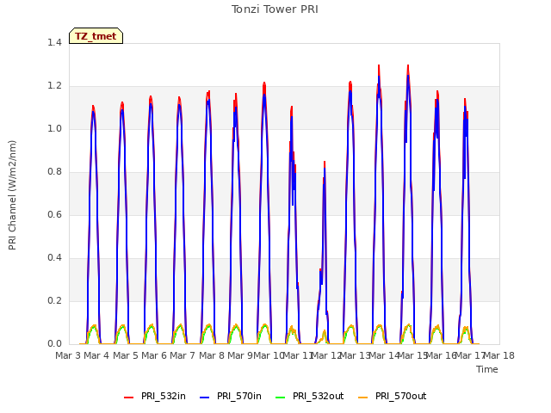Click the 0.8 y-axis tick label
The width and height of the screenshot is (551, 413).
[54, 172]
